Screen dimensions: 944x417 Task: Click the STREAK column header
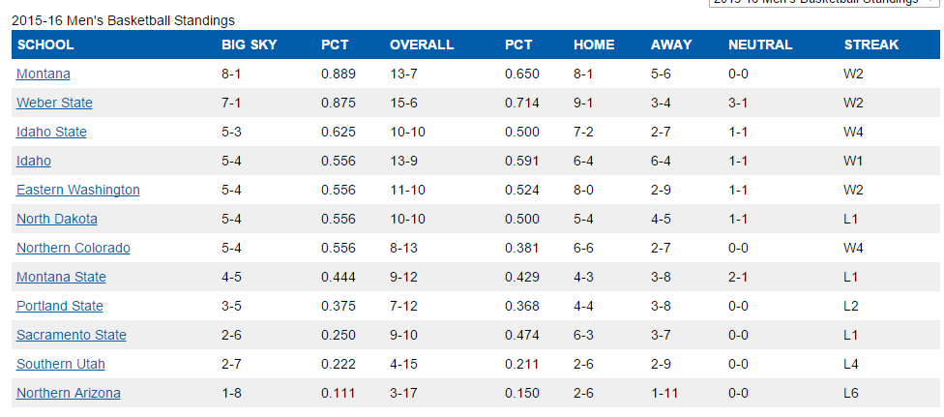[871, 45]
